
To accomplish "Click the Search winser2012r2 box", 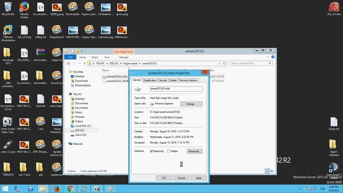I will (x=251, y=63).
